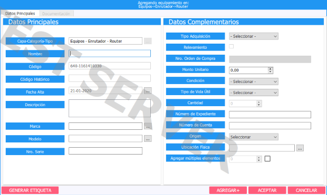The image size is (327, 195).
Task: Switch to the Documentación tab
Action: click(x=56, y=14)
